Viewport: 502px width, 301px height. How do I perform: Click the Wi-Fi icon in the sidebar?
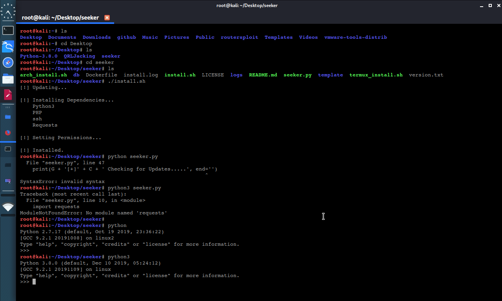tap(8, 207)
